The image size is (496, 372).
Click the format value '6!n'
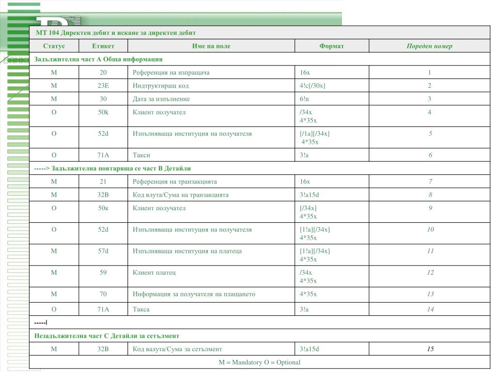tap(304, 99)
